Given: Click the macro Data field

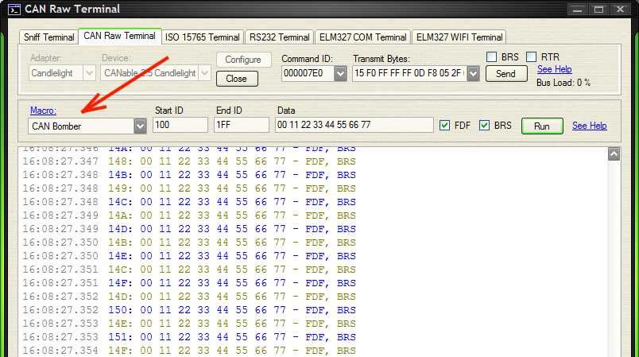Looking at the screenshot, I should coord(354,125).
